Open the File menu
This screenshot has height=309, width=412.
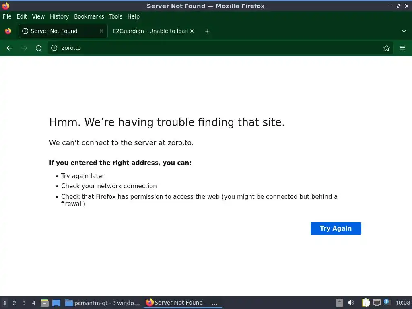tap(7, 16)
